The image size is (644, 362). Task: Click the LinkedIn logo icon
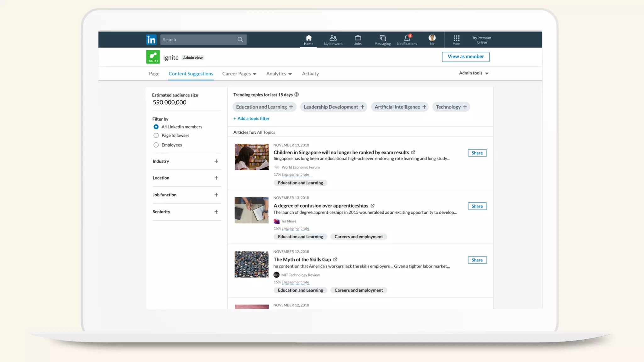coord(151,40)
